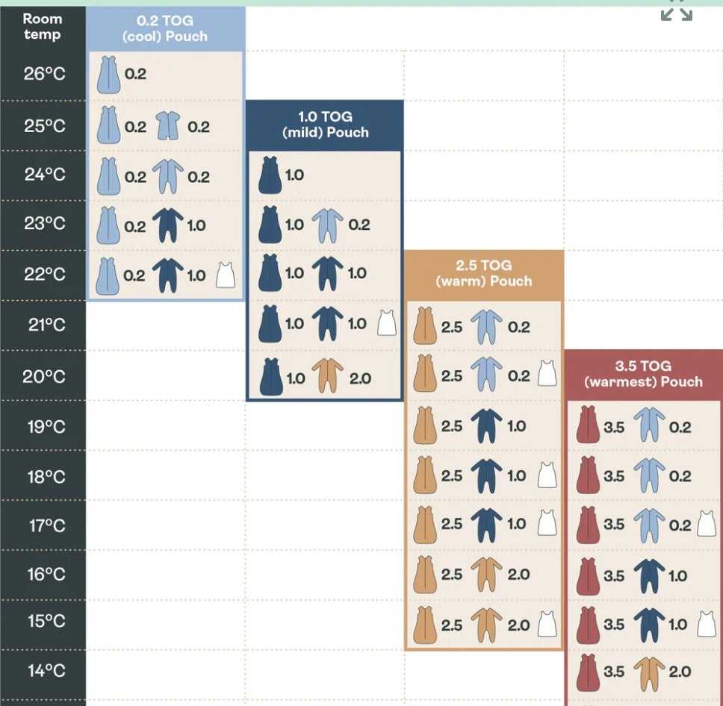Click the white singlet icon at 22°C
The height and width of the screenshot is (706, 723).
(x=226, y=275)
